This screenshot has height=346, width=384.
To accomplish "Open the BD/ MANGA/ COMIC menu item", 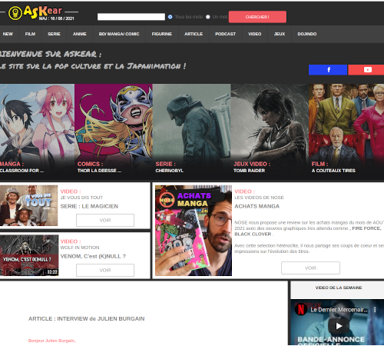I will (119, 34).
